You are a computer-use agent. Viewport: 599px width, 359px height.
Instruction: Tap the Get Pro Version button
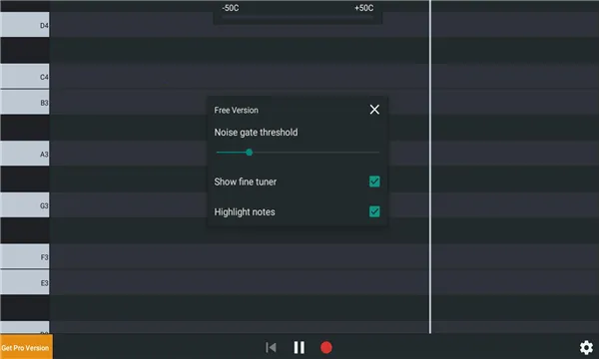[x=26, y=347]
